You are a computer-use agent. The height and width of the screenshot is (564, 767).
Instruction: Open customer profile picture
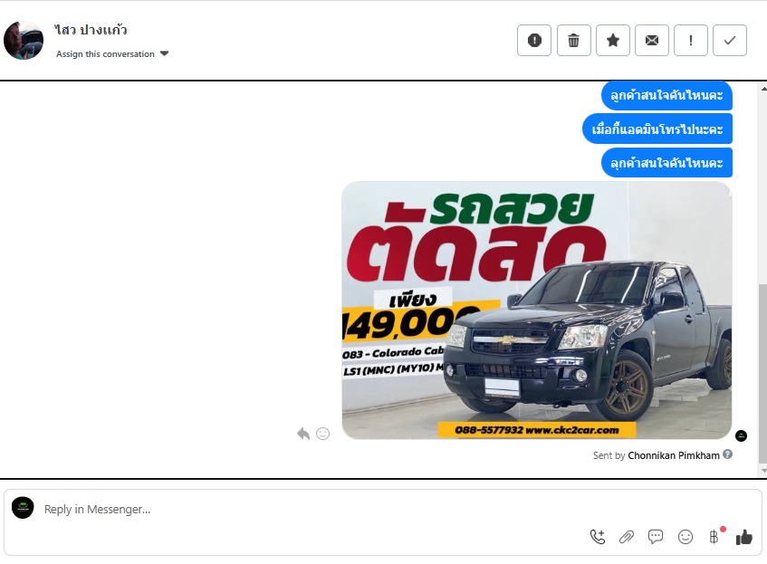coord(24,40)
